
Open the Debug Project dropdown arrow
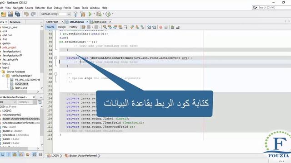coord(103,14)
